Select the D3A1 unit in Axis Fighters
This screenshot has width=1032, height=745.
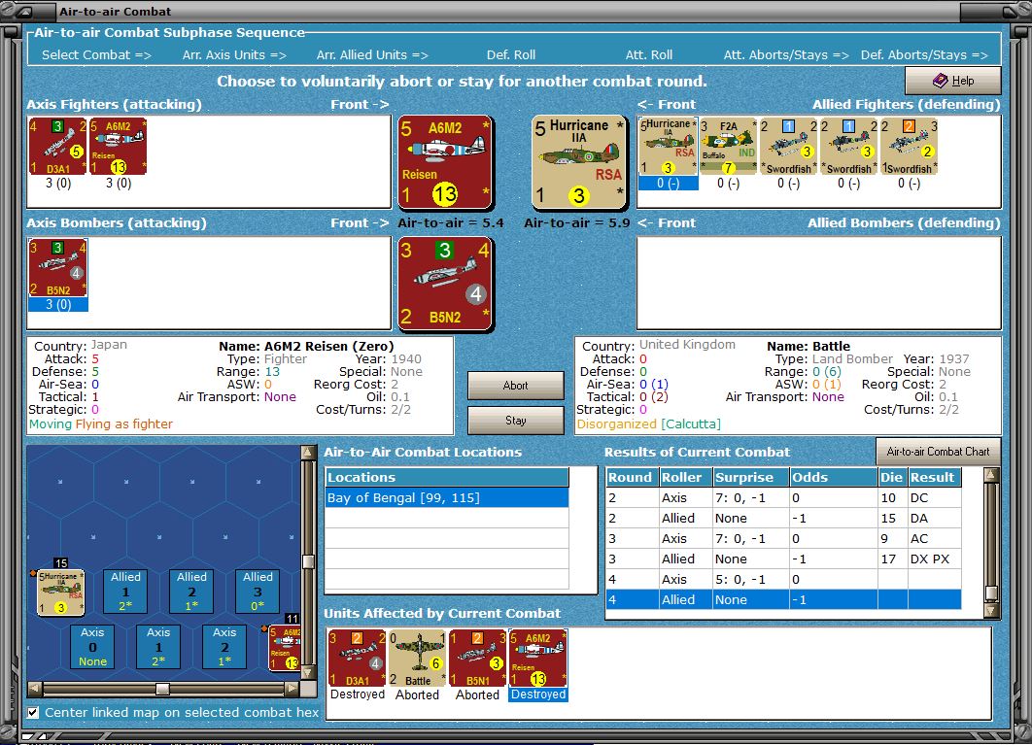point(58,147)
